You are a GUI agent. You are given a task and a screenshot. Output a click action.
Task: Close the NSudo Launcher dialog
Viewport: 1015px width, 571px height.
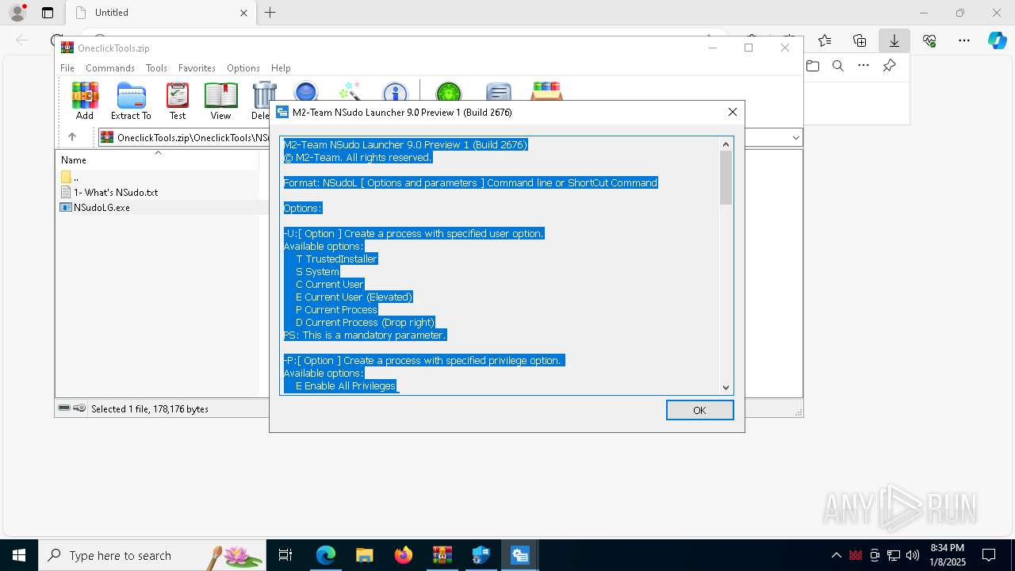tap(733, 113)
